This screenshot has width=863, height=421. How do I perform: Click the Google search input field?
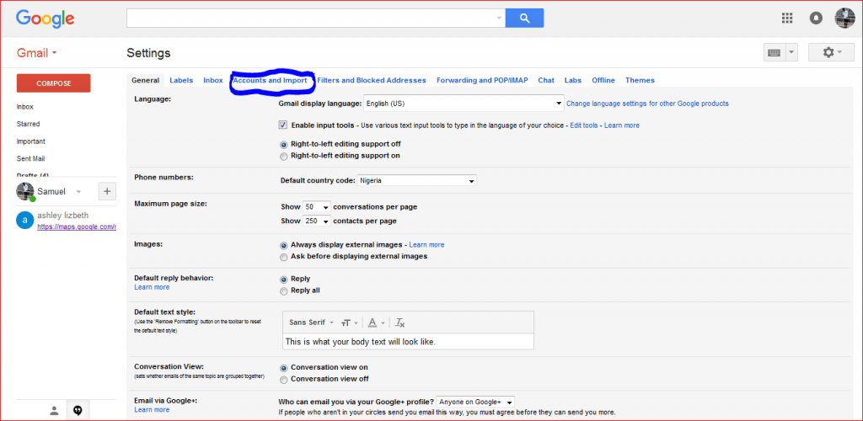(x=311, y=19)
